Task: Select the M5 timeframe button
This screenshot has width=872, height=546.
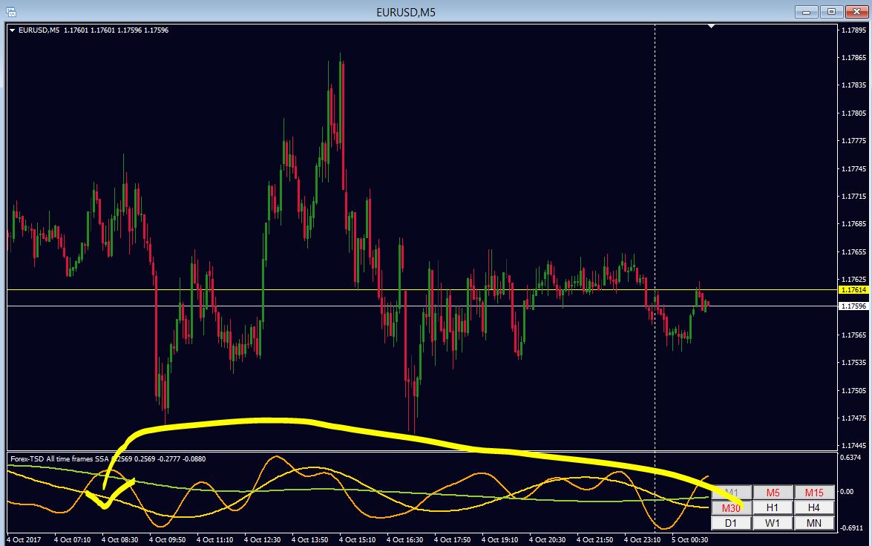Action: pyautogui.click(x=773, y=493)
